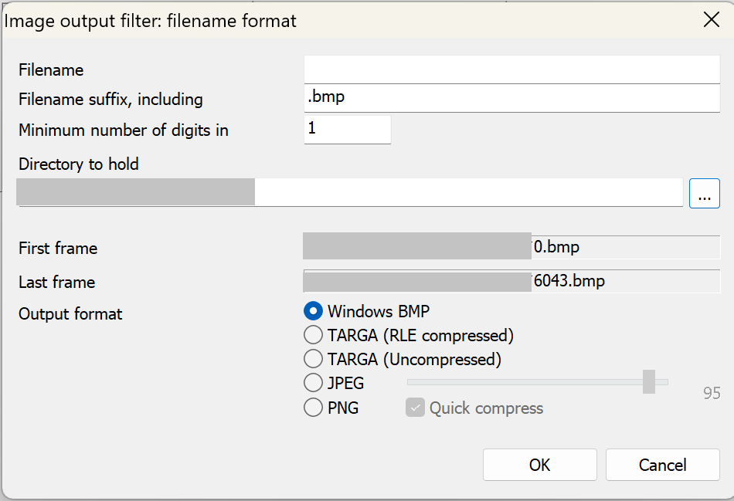
Task: Click the Output format label
Action: (x=70, y=314)
